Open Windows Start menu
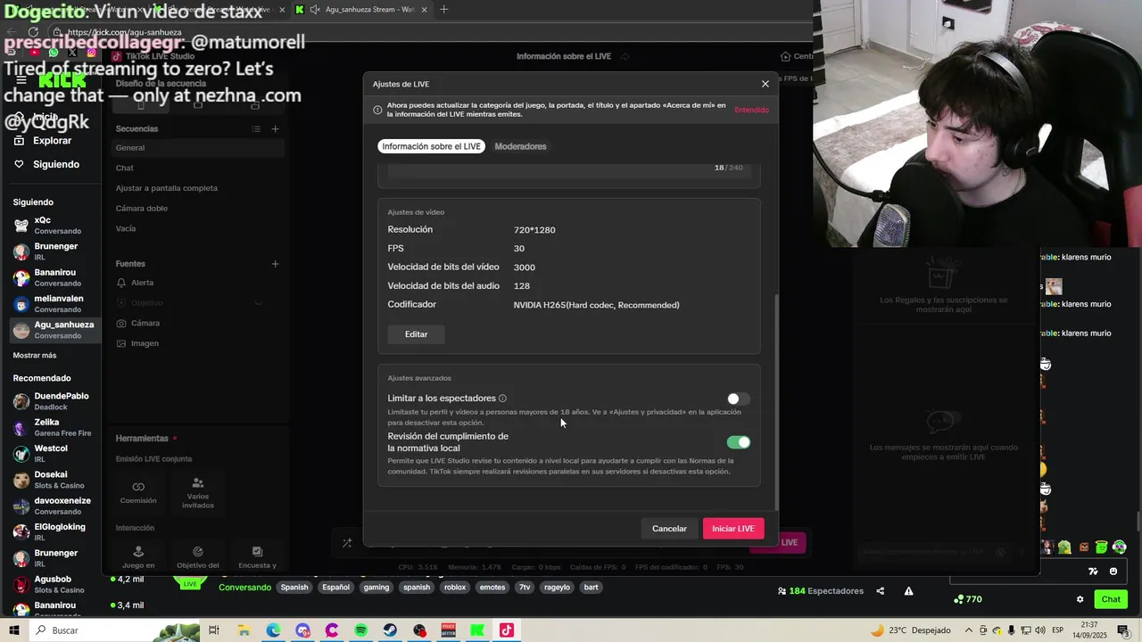 13,630
